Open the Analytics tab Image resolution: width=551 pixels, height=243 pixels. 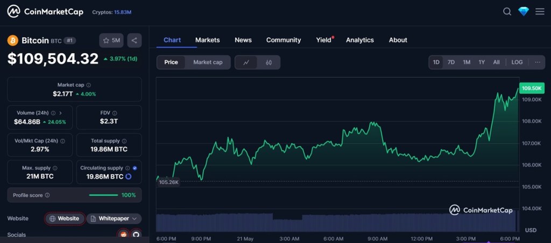click(x=359, y=40)
